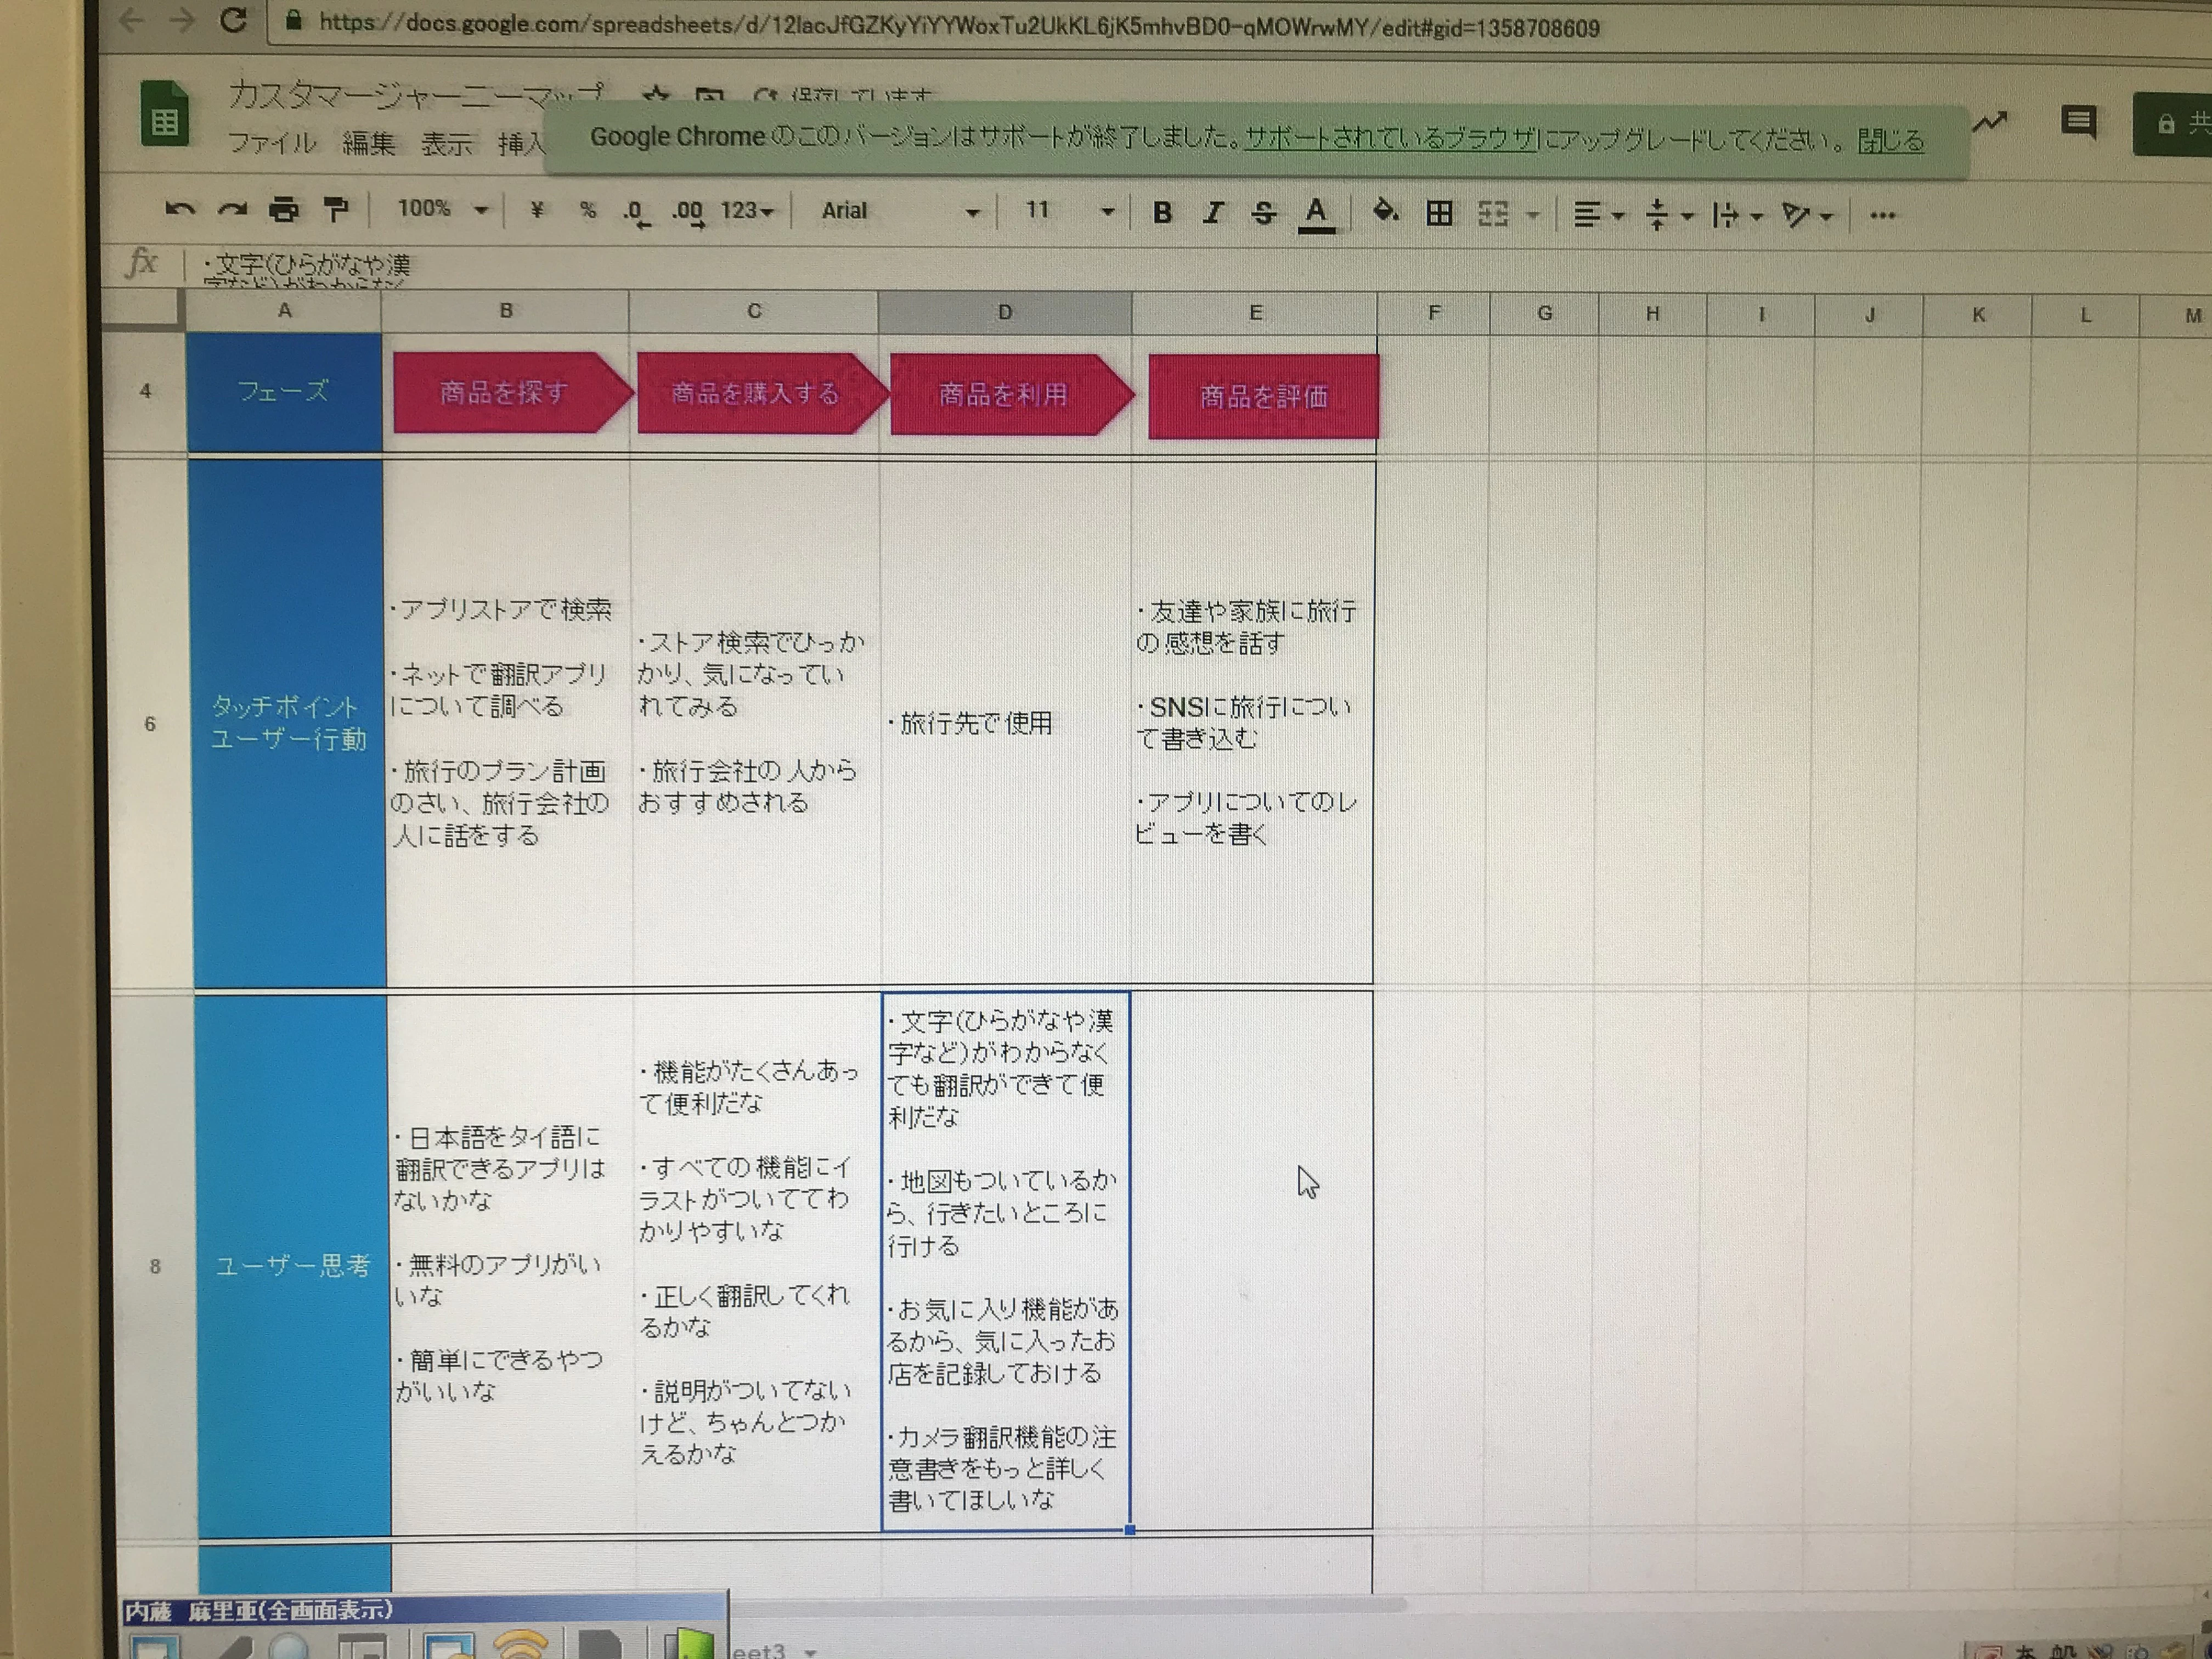Select the cell '・旅行先で使用'

point(1005,723)
